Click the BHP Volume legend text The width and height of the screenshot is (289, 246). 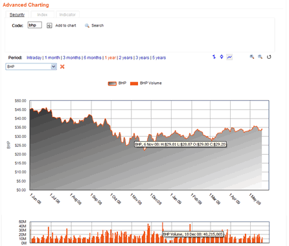coord(151,84)
